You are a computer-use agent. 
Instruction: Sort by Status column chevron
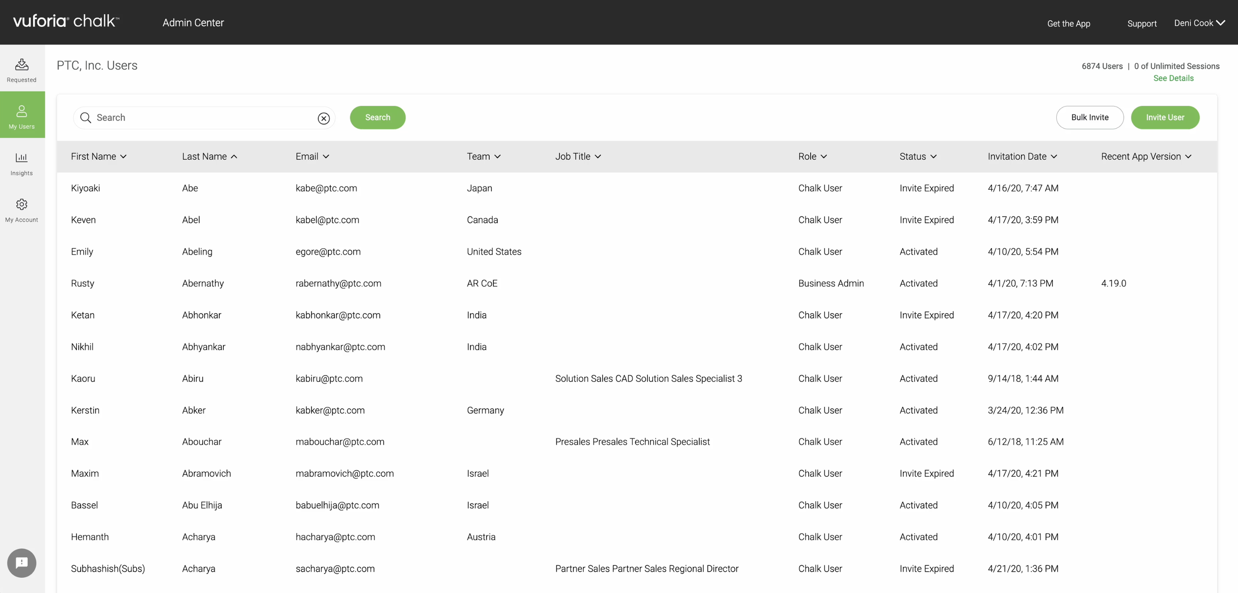coord(933,157)
